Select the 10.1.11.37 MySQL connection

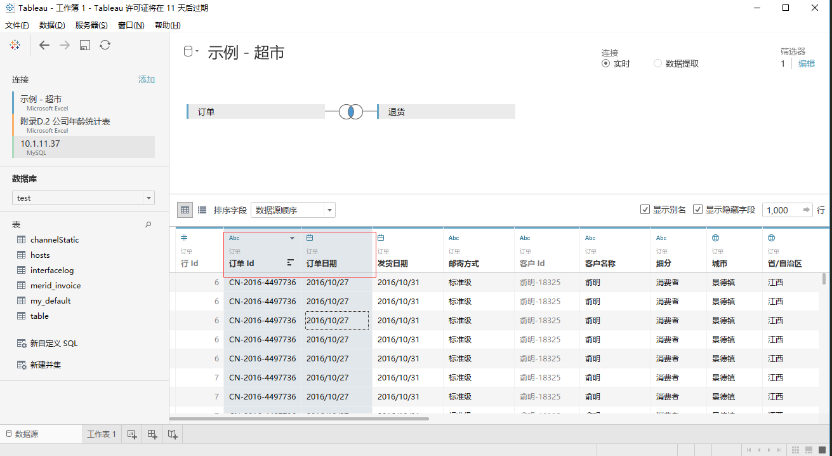(x=83, y=147)
